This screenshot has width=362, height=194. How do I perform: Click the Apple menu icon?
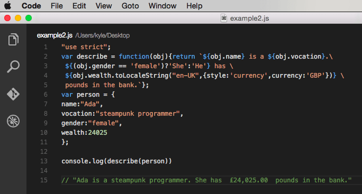[x=7, y=5]
